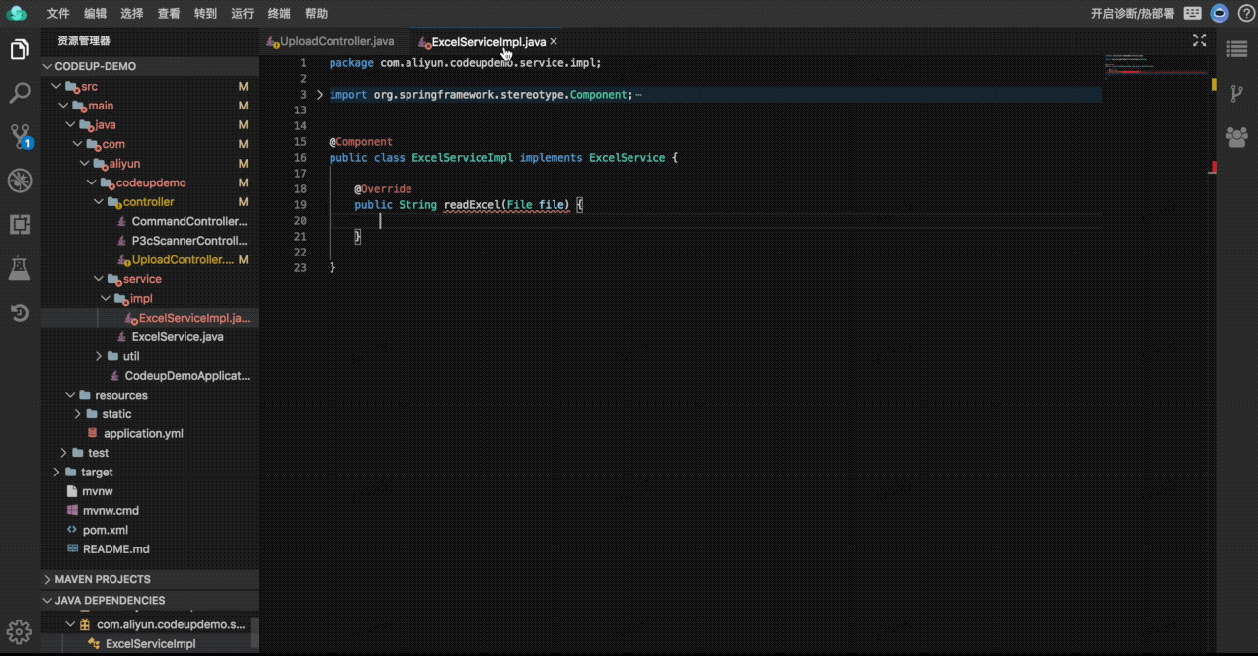
Task: Open the Extensions icon in activity bar
Action: [19, 224]
